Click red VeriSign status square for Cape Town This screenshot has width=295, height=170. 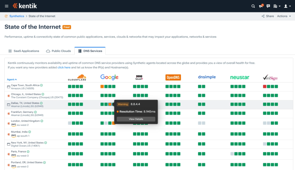tap(264, 86)
